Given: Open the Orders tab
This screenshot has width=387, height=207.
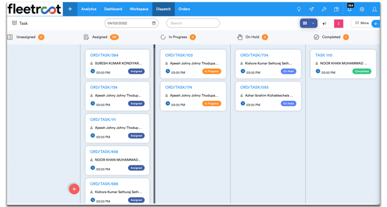Looking at the screenshot, I should tap(184, 9).
